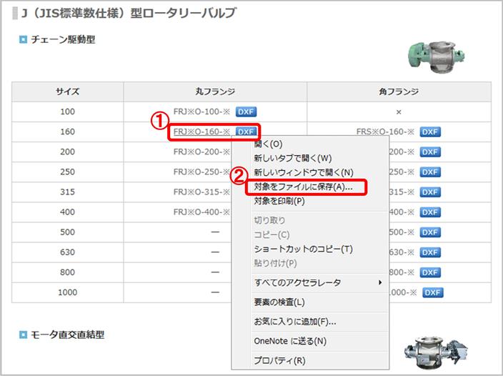Click the モータ直交直結型 section heading
Screen dimensions: 503x376
pos(68,335)
